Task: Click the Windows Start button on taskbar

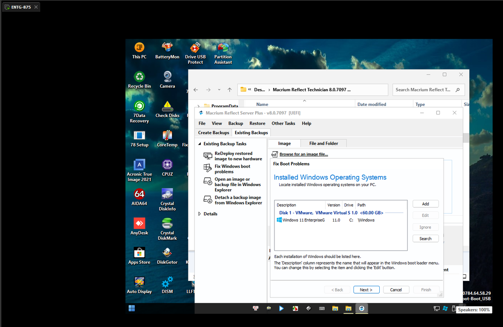Action: point(132,308)
